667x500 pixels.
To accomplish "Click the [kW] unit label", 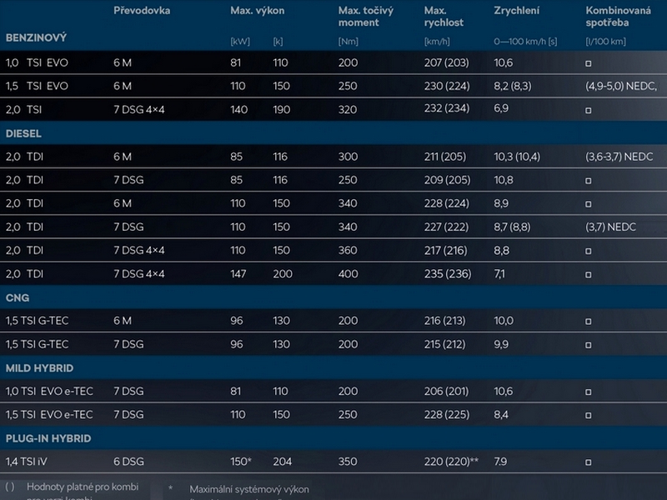I will [240, 41].
